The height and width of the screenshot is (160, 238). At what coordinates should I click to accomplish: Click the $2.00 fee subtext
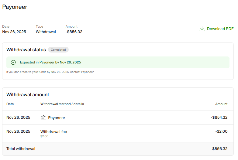pyautogui.click(x=44, y=136)
